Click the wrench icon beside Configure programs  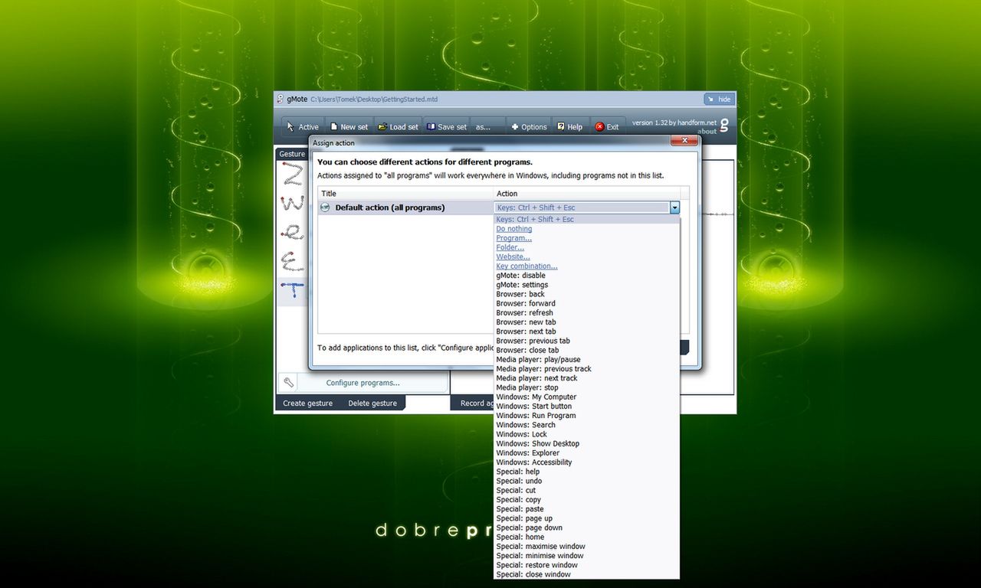pos(289,383)
